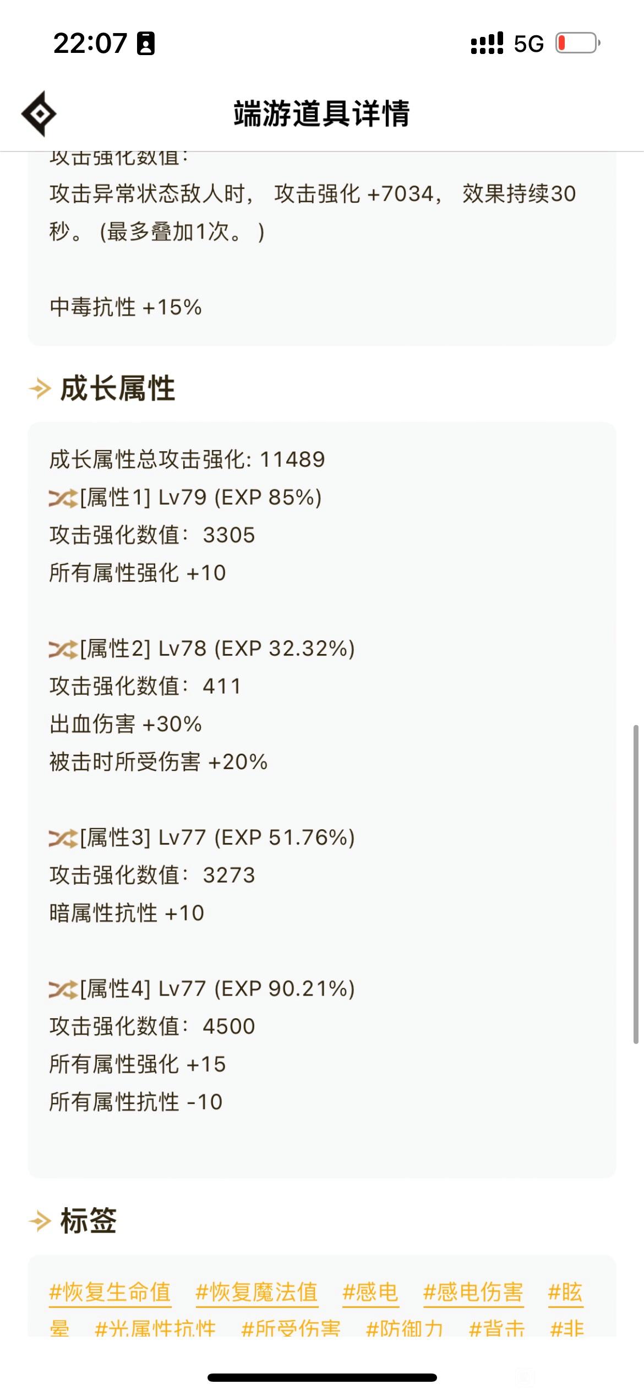The height and width of the screenshot is (1395, 644).
Task: Tap the home indicator bar at bottom
Action: [322, 1377]
